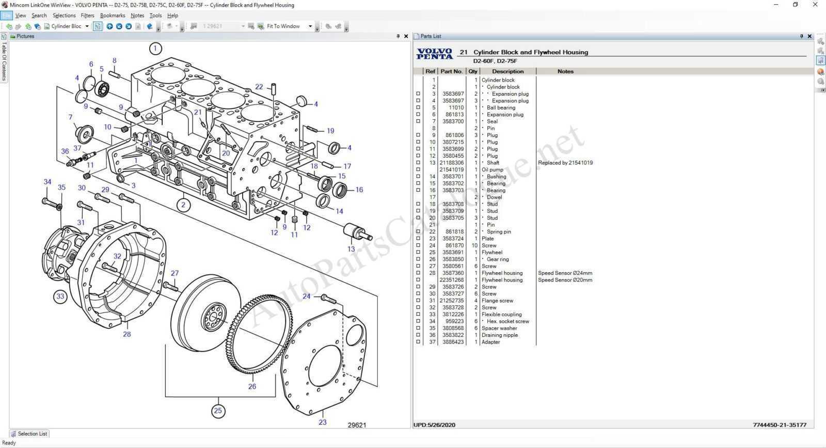Click the Ref column header
The image size is (826, 448).
[x=431, y=71]
